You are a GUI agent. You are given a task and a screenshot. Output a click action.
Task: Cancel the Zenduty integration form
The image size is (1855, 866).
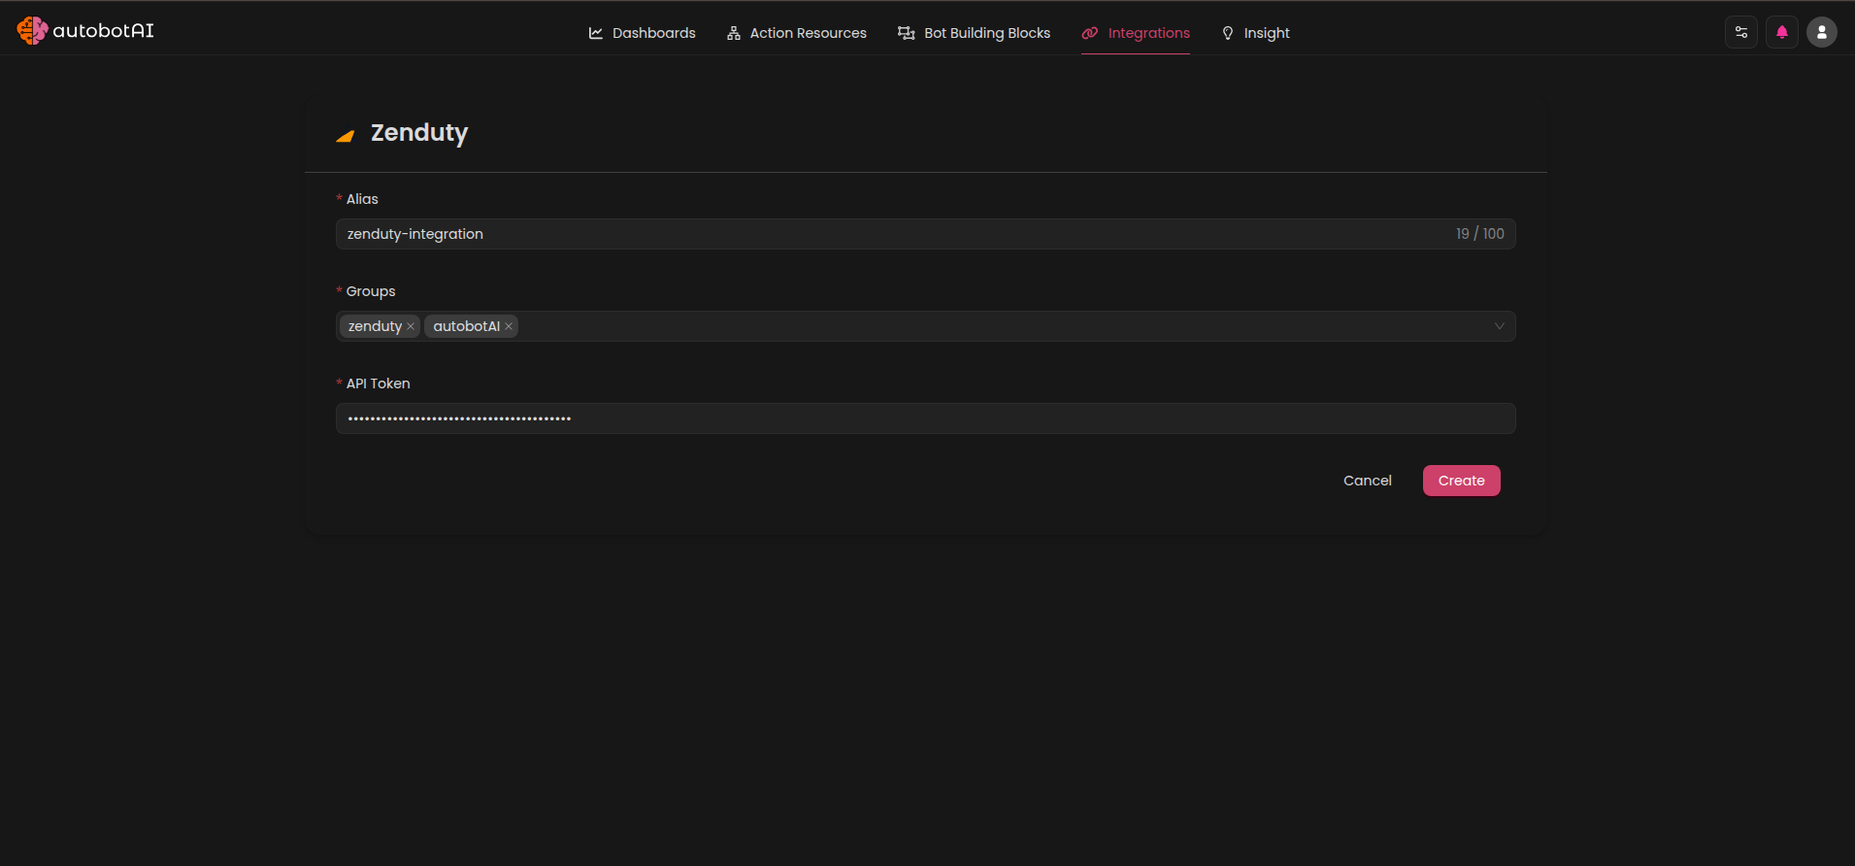click(x=1368, y=481)
